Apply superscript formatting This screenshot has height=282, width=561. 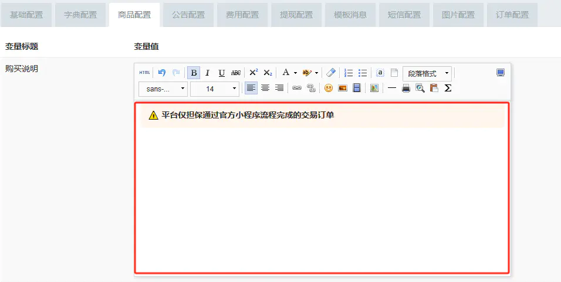(x=254, y=73)
